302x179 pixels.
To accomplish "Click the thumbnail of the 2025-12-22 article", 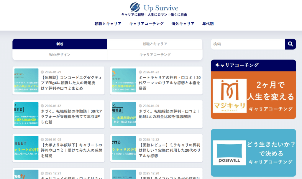I will click(124, 148).
